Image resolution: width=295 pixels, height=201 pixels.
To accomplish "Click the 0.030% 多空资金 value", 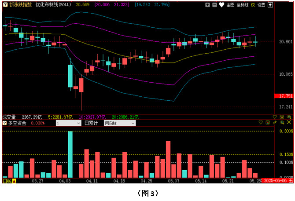I will click(37, 123).
